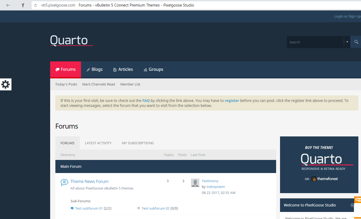
Task: Click the themeforest logo in the banner
Action: tap(325, 179)
